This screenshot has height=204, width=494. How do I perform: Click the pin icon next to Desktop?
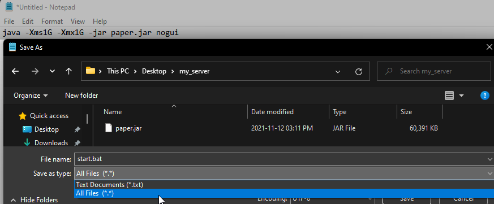click(77, 129)
